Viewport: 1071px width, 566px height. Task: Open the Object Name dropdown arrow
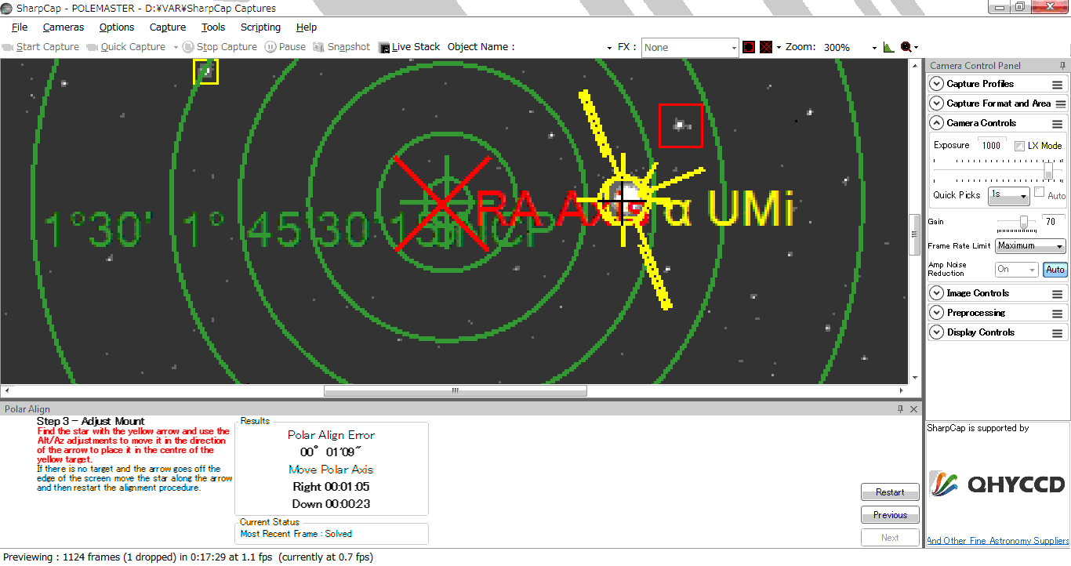[609, 48]
